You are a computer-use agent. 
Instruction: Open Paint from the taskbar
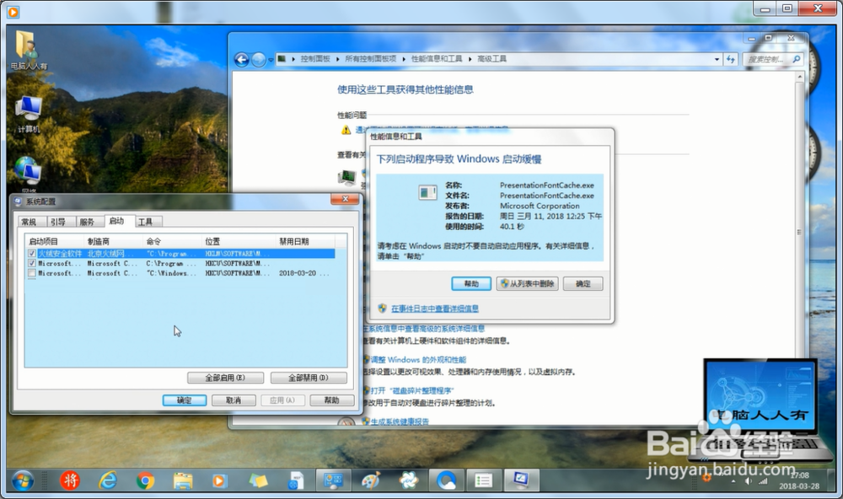pyautogui.click(x=371, y=480)
